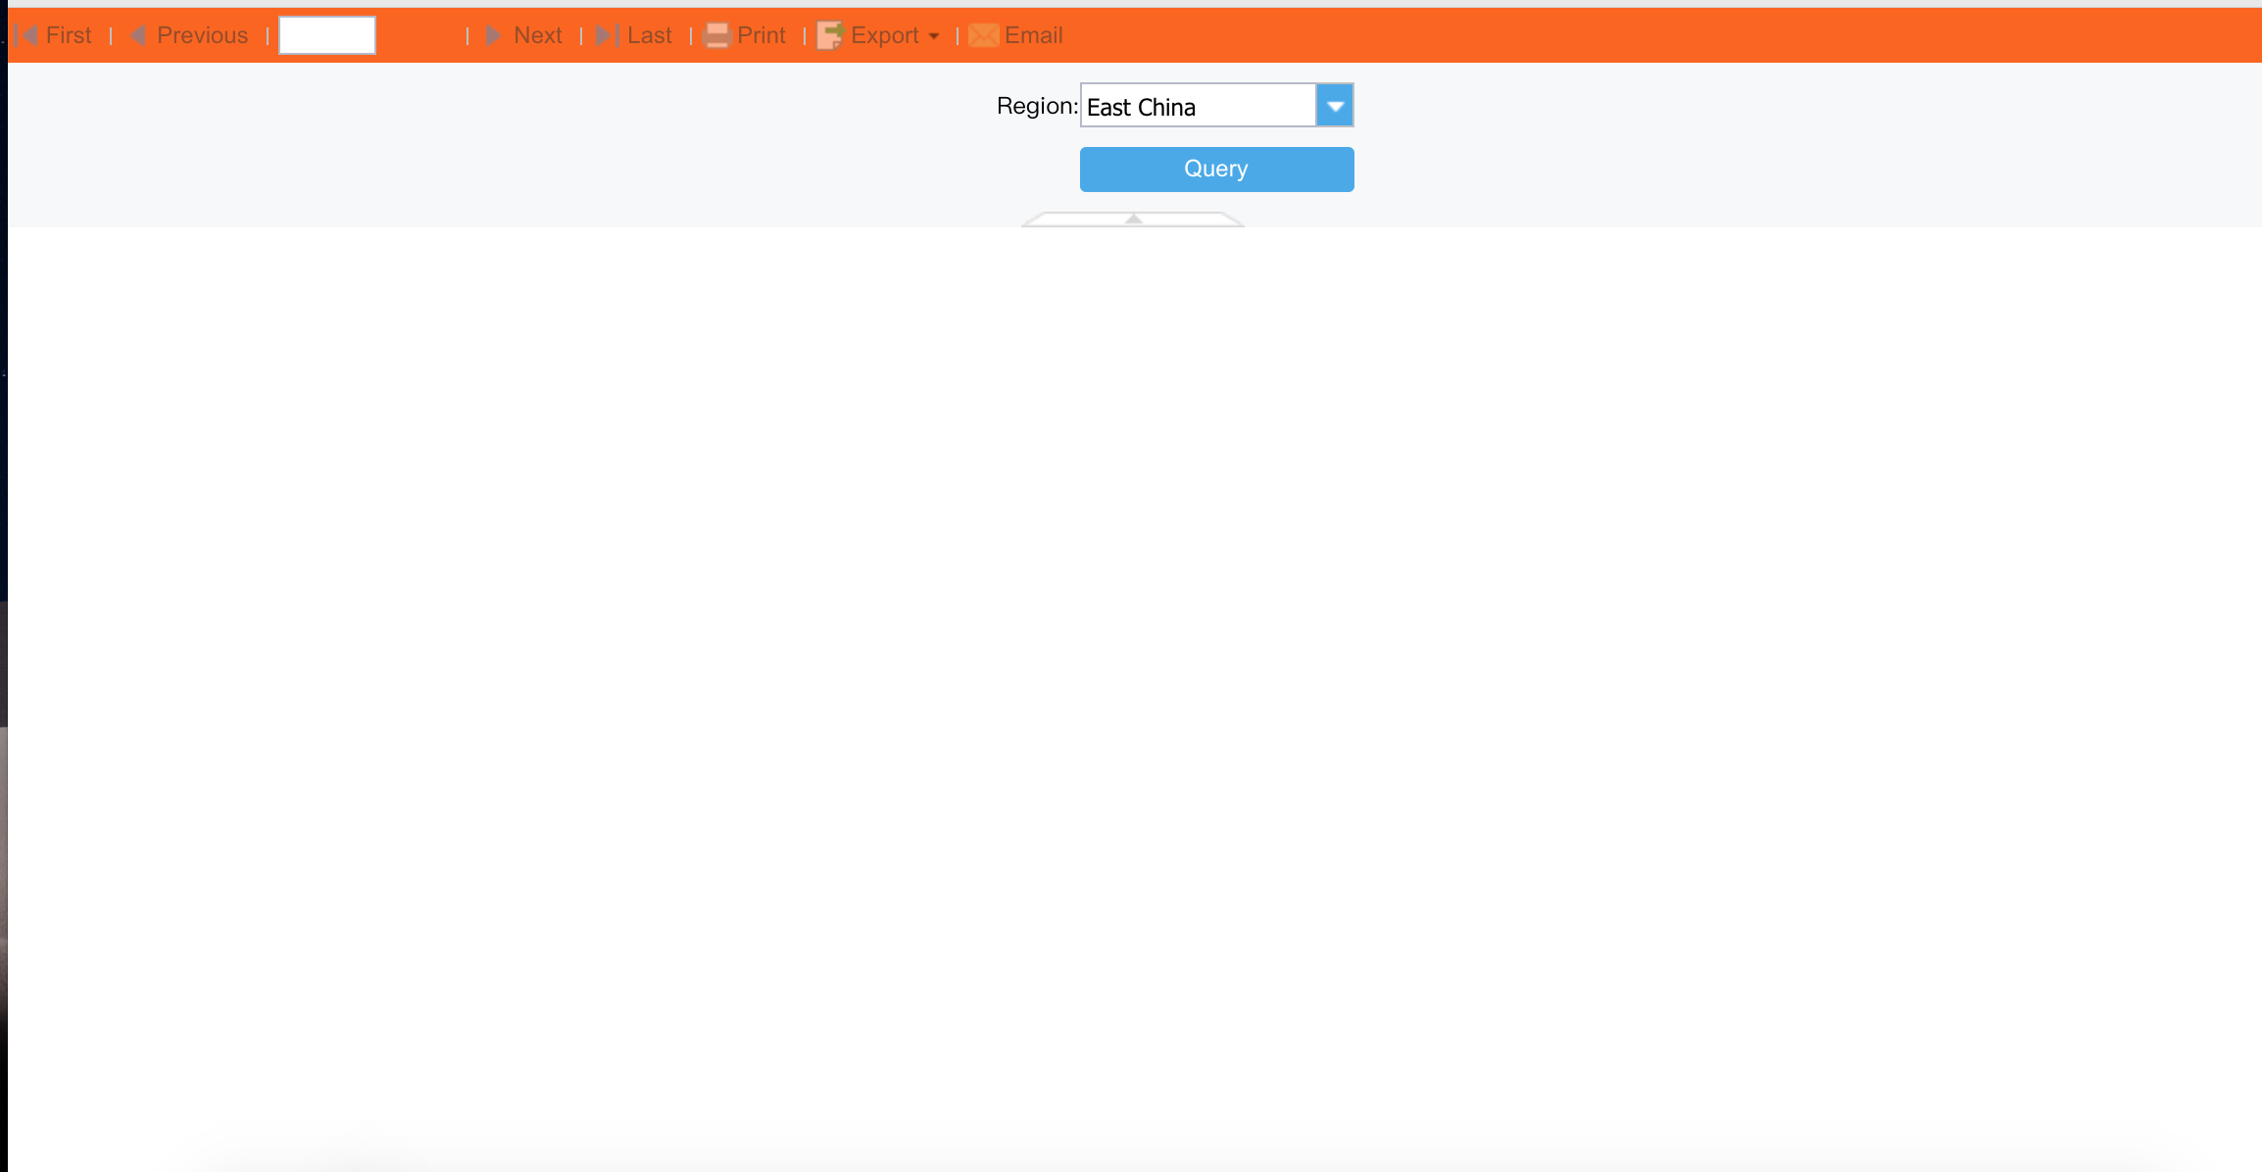Click the Last page navigation icon
The image size is (2262, 1172).
606,35
